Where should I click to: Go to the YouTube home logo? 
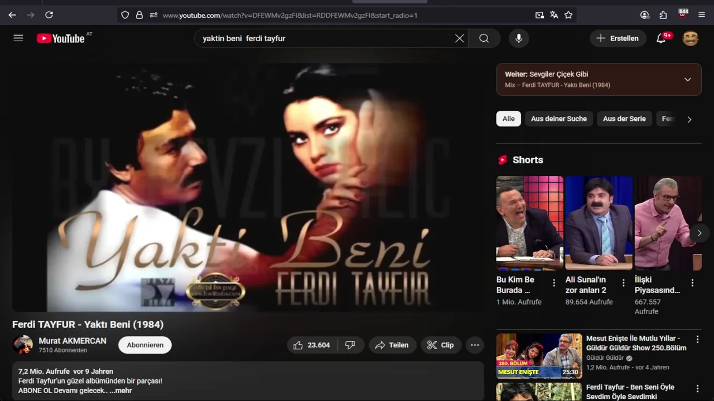click(x=61, y=38)
